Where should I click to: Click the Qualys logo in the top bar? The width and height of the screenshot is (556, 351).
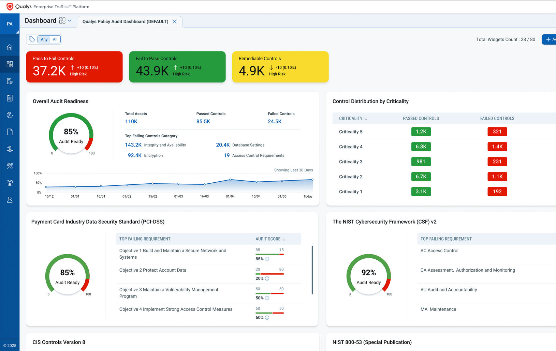click(10, 6)
